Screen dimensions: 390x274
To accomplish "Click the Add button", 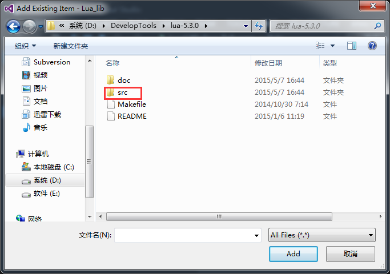I will point(293,254).
